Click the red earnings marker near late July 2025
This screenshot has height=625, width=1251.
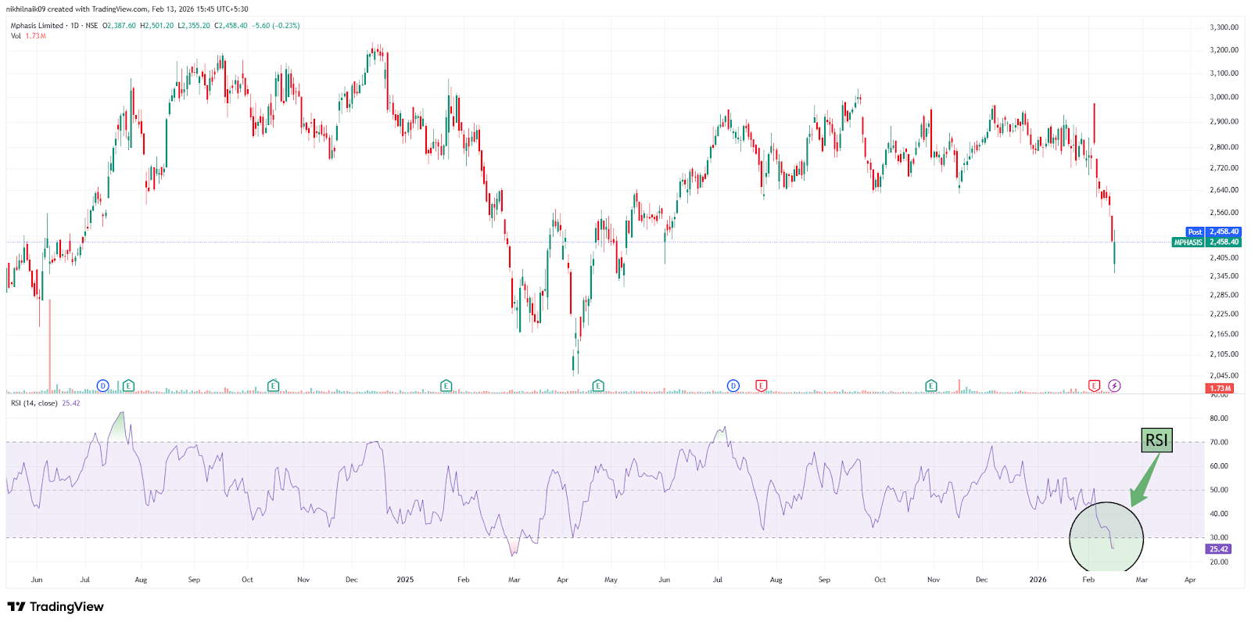point(761,386)
